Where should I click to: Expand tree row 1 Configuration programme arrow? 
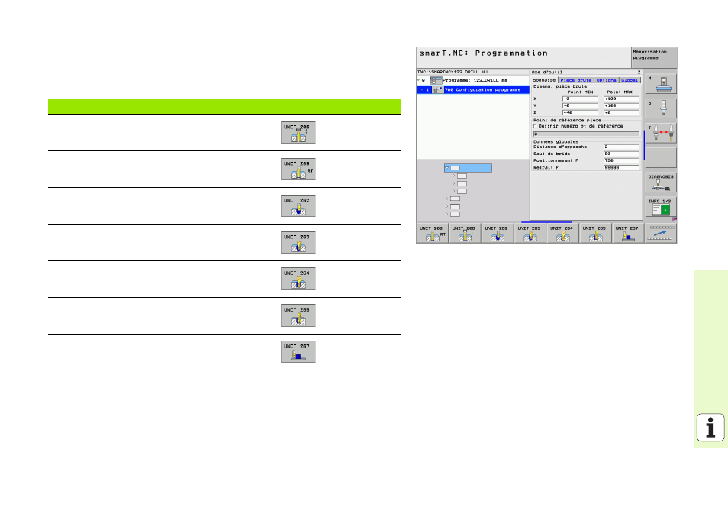(x=421, y=89)
